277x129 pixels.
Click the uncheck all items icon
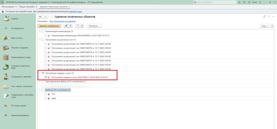pyautogui.click(x=70, y=26)
